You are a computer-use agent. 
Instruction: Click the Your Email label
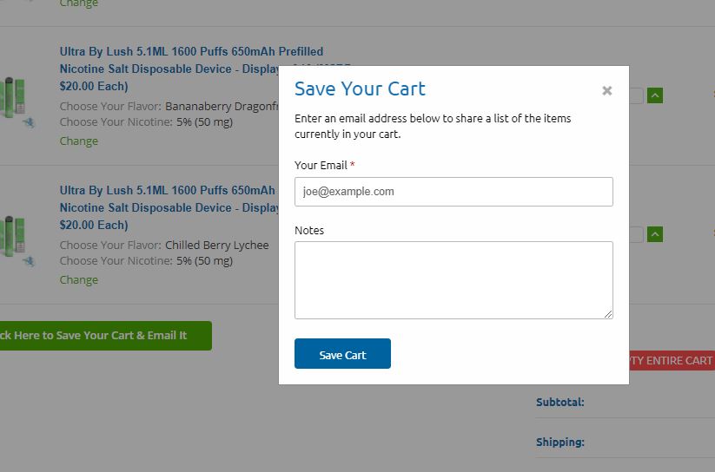point(321,166)
